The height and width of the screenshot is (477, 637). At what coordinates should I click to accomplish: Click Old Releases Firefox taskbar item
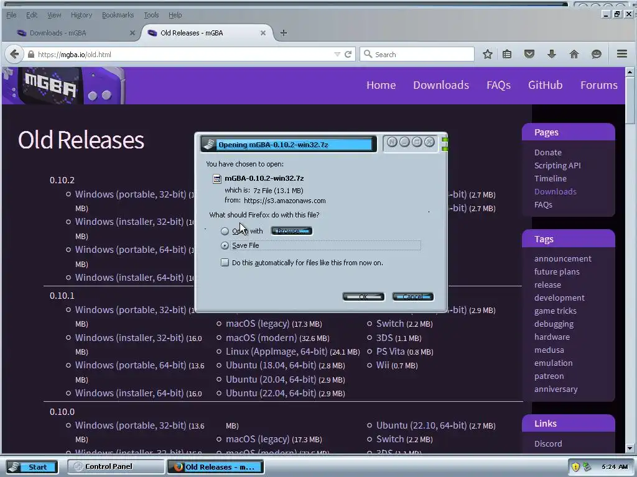tap(216, 467)
